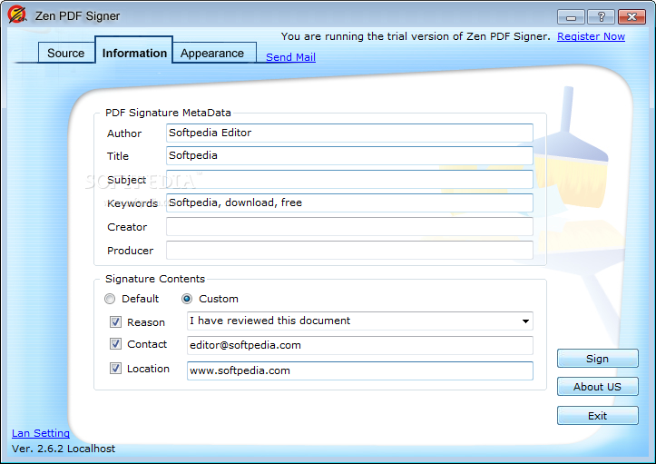
Task: Click the trial version notice text
Action: pos(416,36)
